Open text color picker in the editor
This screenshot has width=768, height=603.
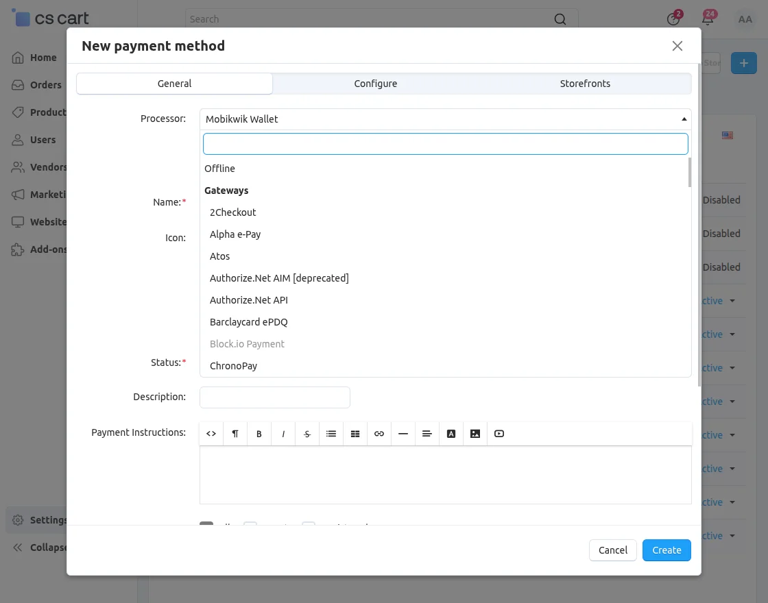(451, 434)
